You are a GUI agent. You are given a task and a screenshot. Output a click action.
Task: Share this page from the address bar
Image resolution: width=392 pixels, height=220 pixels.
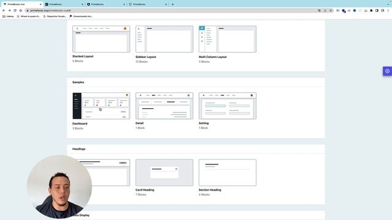325,10
